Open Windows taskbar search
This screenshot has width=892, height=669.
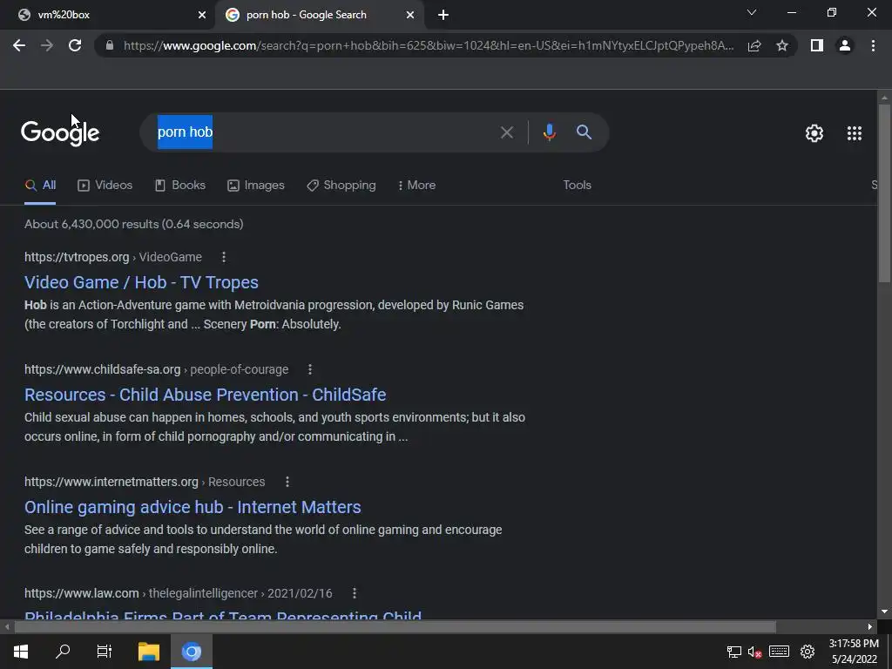tap(63, 652)
